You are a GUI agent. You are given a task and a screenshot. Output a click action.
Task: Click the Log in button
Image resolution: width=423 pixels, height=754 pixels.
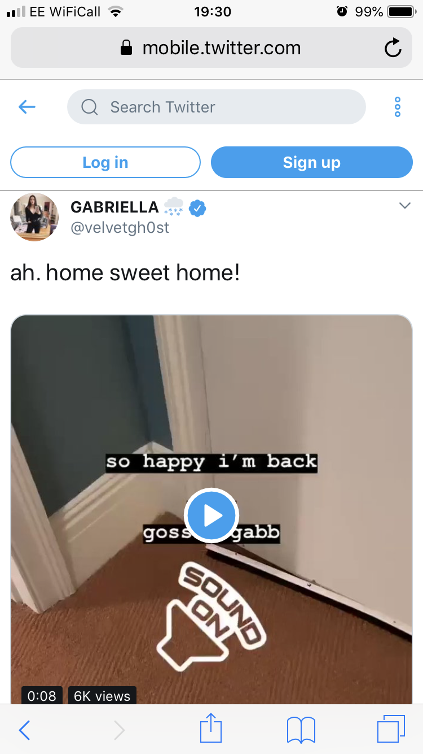pyautogui.click(x=105, y=162)
